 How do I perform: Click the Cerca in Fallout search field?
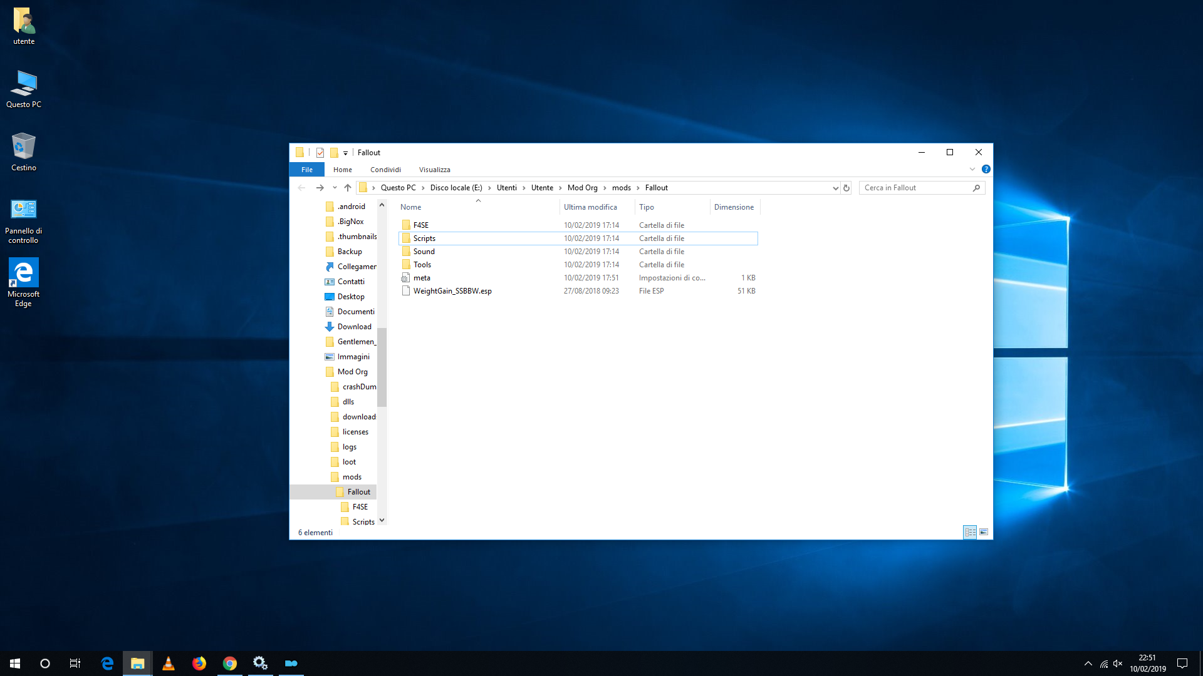point(916,188)
